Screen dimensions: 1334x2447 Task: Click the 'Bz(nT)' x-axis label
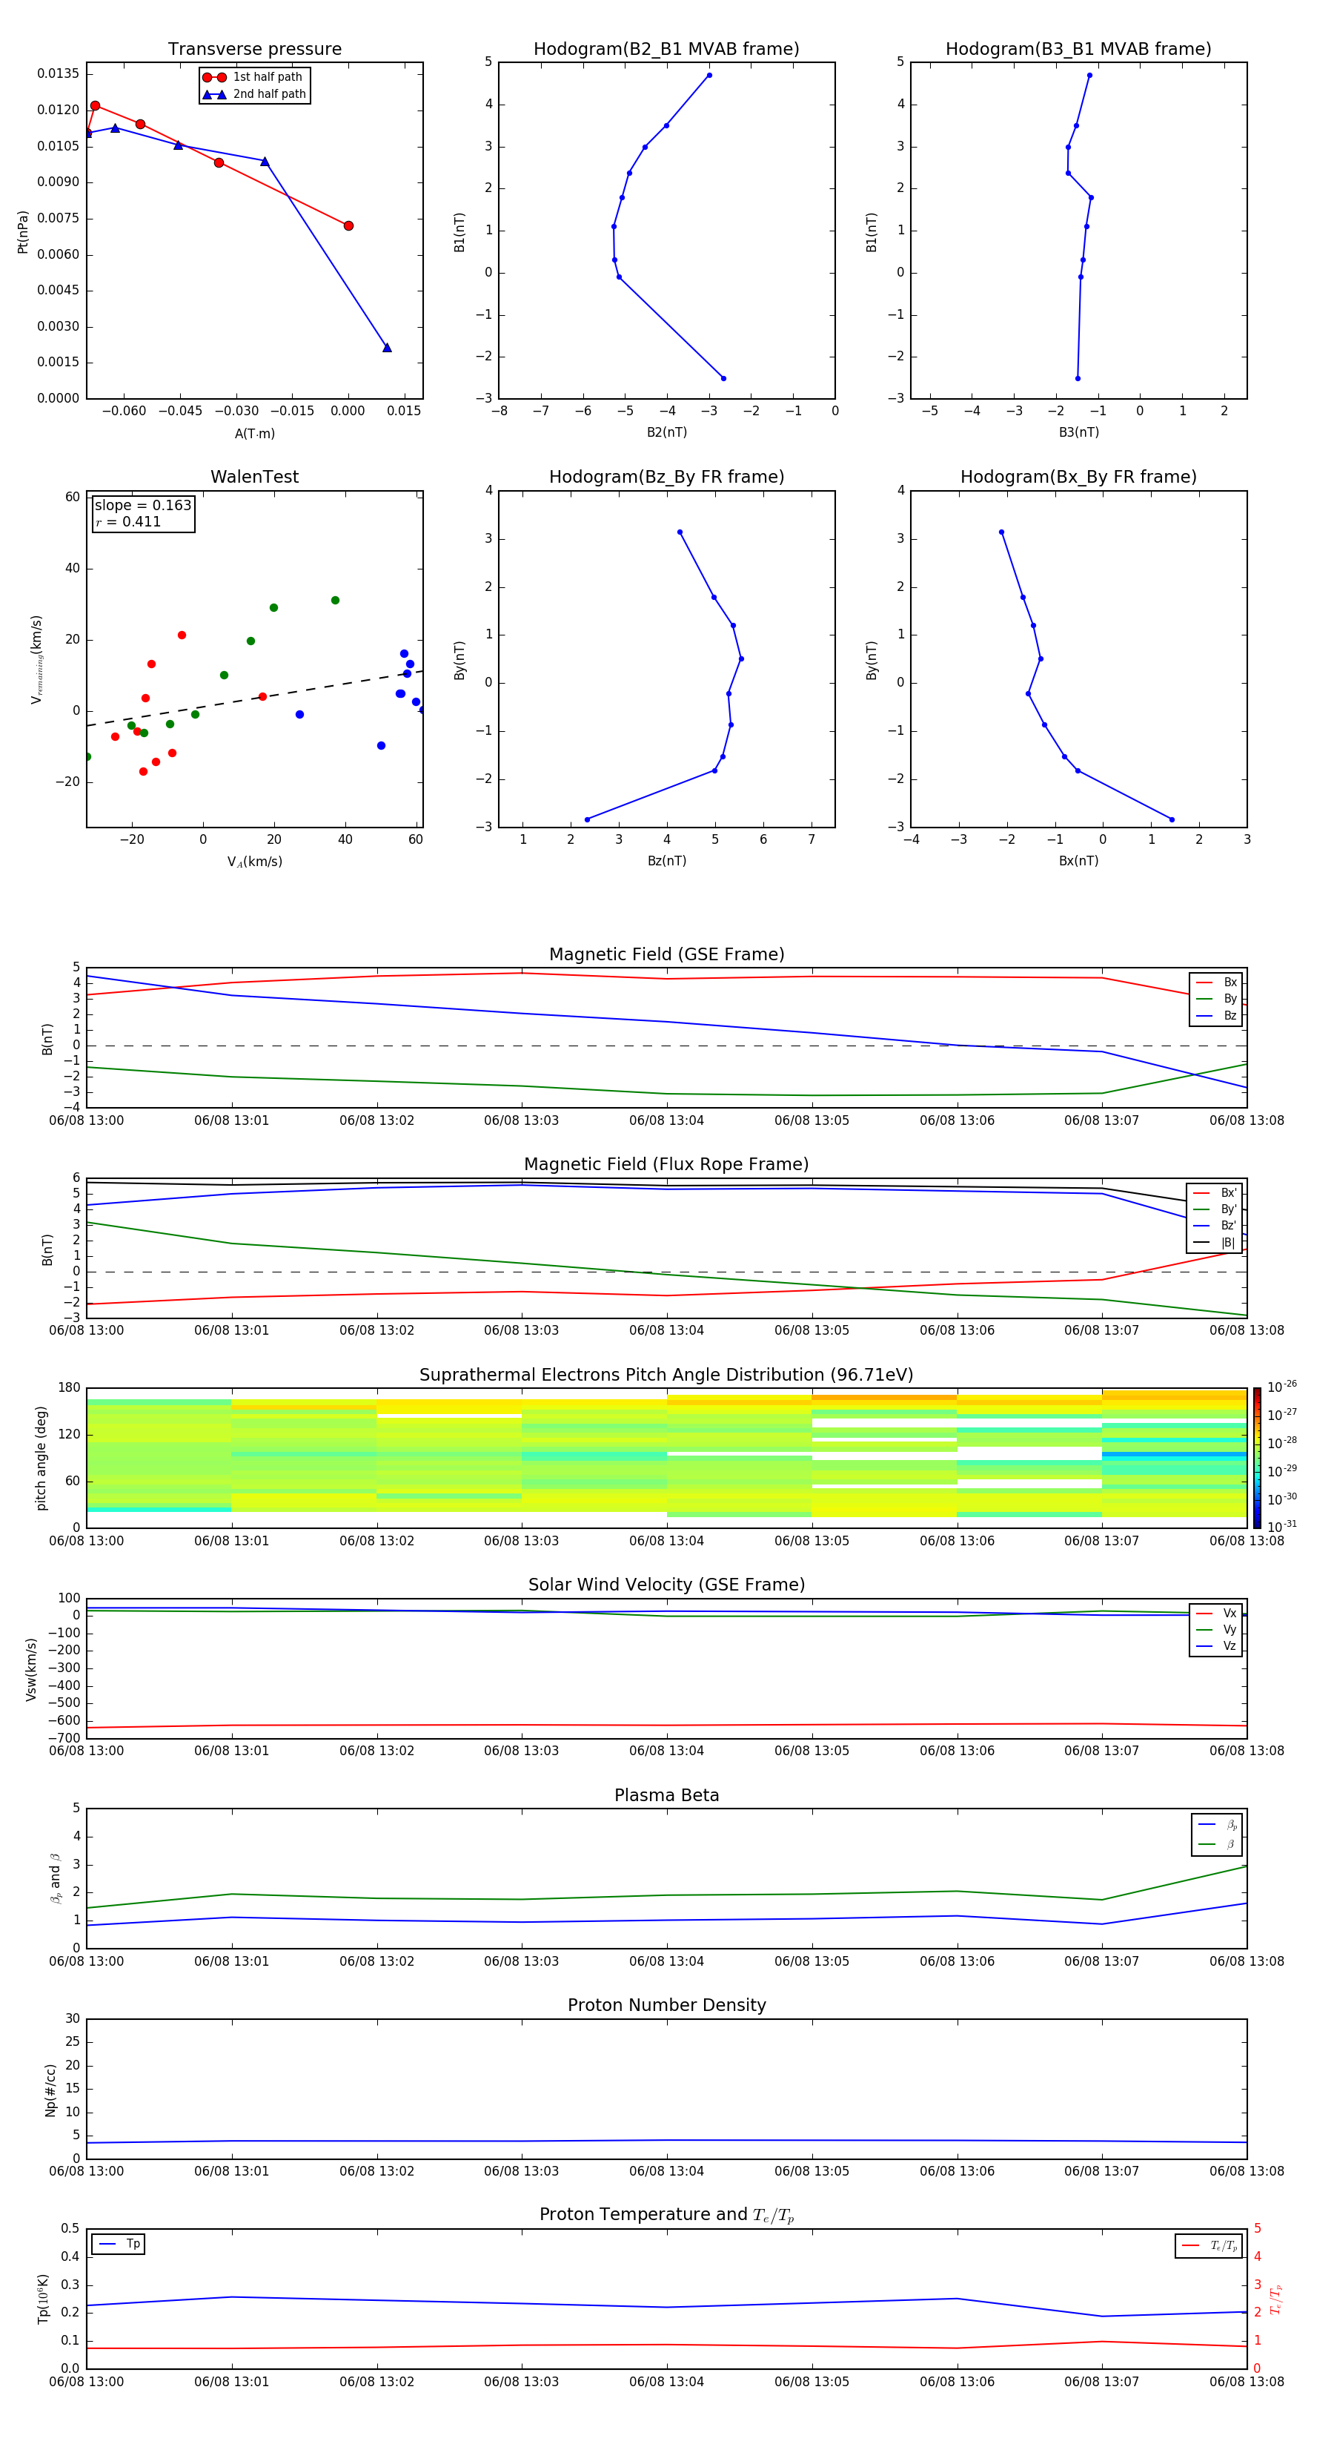click(666, 861)
